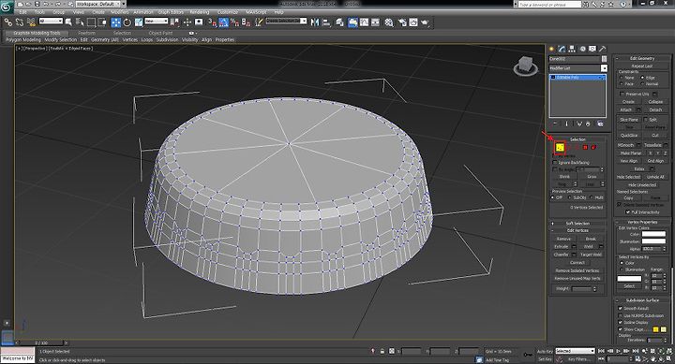The image size is (675, 364).
Task: Open the Help menu
Action: 279,12
